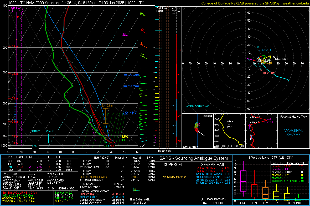Image resolution: width=310 pixels, height=206 pixels.
Task: Click the Corfidi Downshear = 264/36 kt line
Action: point(102,200)
